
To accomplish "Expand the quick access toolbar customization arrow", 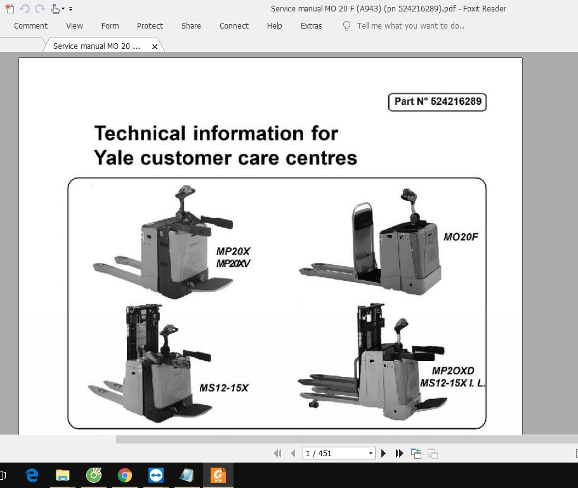I will click(71, 9).
